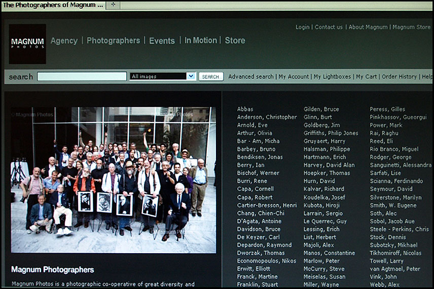The image size is (434, 289).
Task: Open Goldberg, Jim page
Action: coord(321,125)
